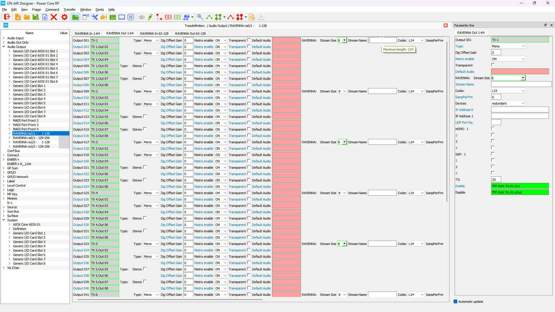The height and width of the screenshot is (312, 555).
Task: Click the green floppy disk save icon
Action: click(x=36, y=17)
